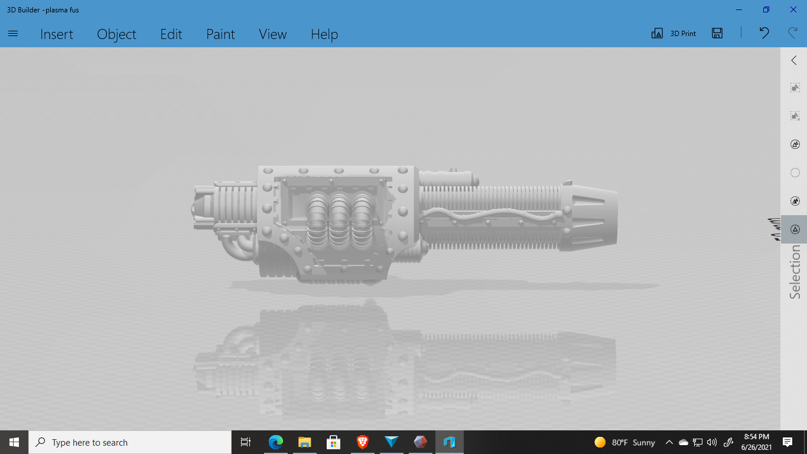Open Microsoft Store from the taskbar
Image resolution: width=807 pixels, height=454 pixels.
pyautogui.click(x=333, y=442)
